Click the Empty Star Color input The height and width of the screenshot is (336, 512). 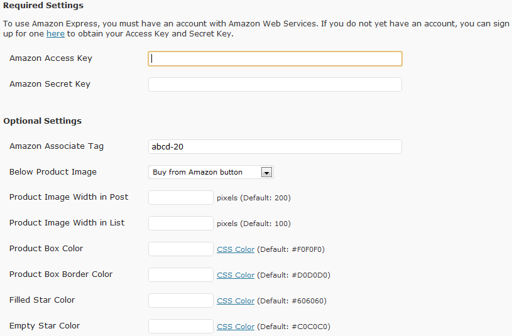point(181,327)
